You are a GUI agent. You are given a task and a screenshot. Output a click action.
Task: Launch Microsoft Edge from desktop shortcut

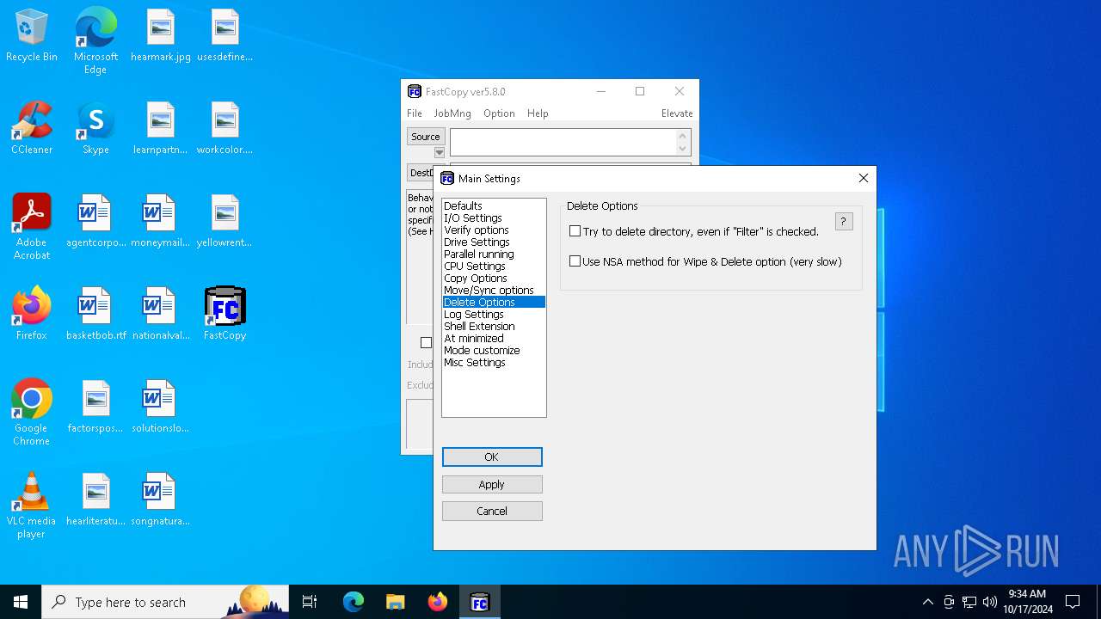coord(95,41)
